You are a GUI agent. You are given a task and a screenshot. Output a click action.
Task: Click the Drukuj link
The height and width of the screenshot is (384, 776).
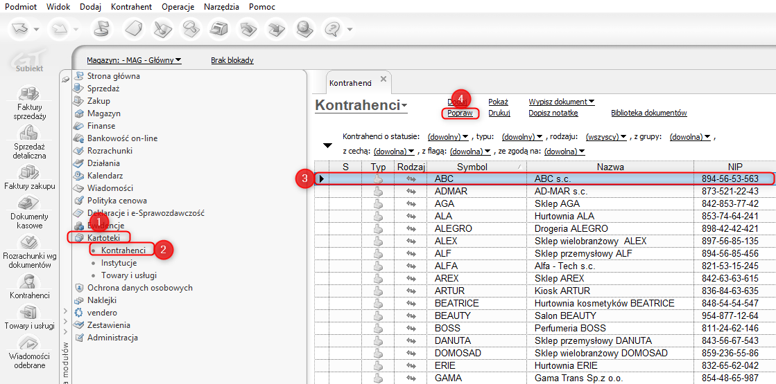[499, 113]
